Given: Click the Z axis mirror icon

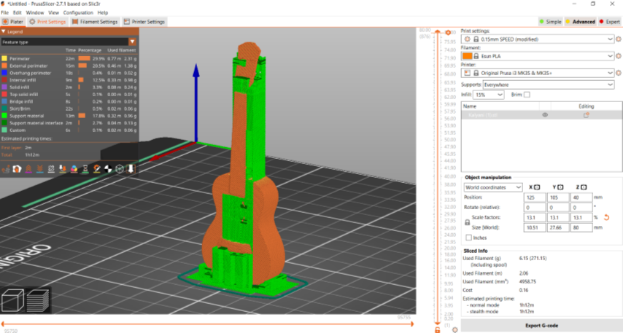Looking at the screenshot, I should [584, 187].
